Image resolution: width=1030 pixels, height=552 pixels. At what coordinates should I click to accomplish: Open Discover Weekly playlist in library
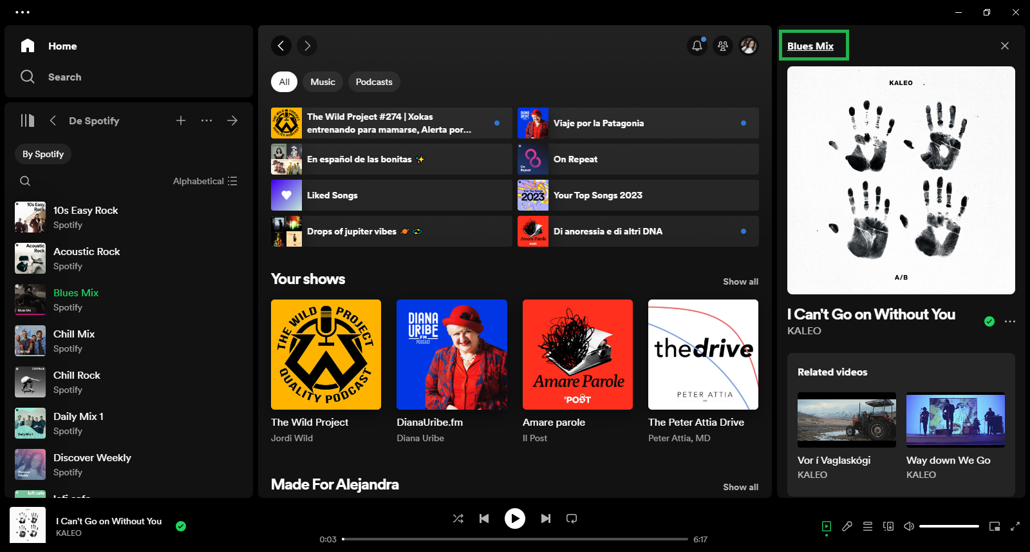pos(129,464)
